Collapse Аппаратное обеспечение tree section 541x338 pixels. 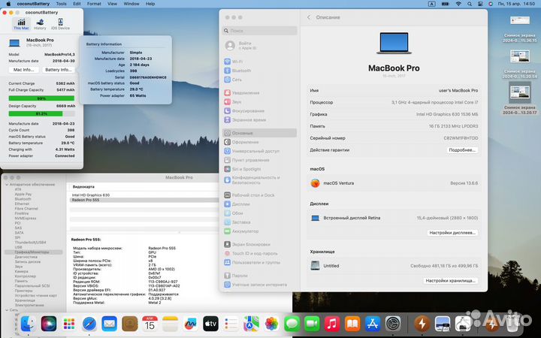pos(7,185)
